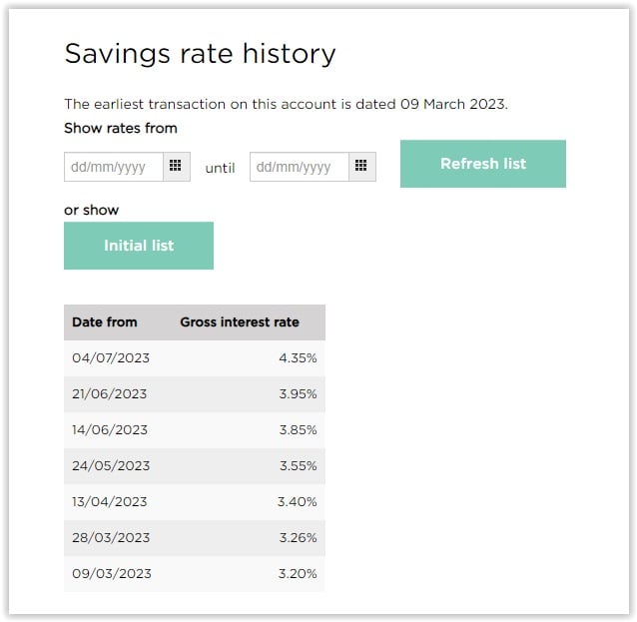637x622 pixels.
Task: Select the 3.95% rate cell
Action: click(298, 393)
